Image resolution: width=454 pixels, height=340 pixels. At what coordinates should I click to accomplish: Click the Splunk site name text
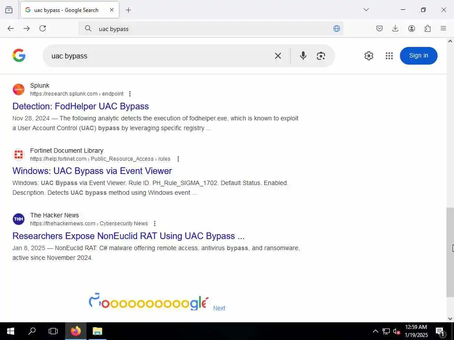point(39,85)
